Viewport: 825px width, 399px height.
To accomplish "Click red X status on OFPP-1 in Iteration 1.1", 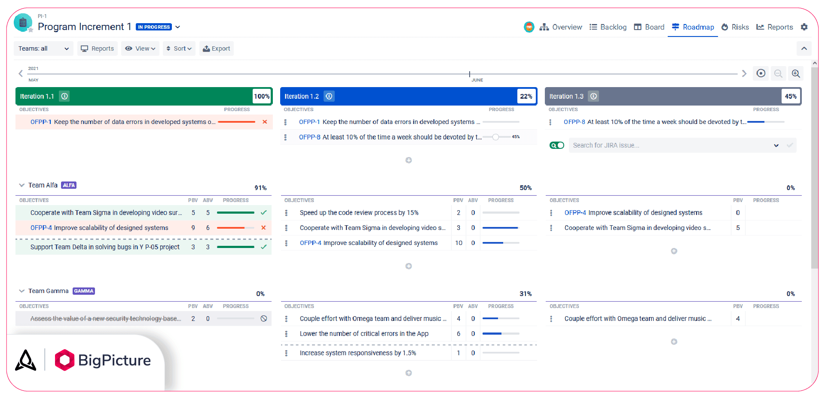I will click(265, 122).
